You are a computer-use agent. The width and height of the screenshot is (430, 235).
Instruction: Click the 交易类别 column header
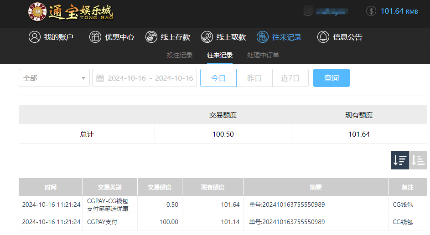[x=110, y=187]
